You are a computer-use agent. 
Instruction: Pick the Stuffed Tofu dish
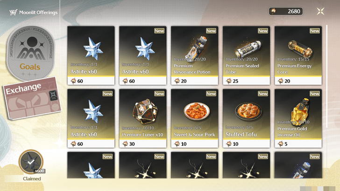(246, 118)
